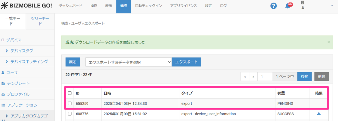Download result for export ID 608776

point(319,114)
